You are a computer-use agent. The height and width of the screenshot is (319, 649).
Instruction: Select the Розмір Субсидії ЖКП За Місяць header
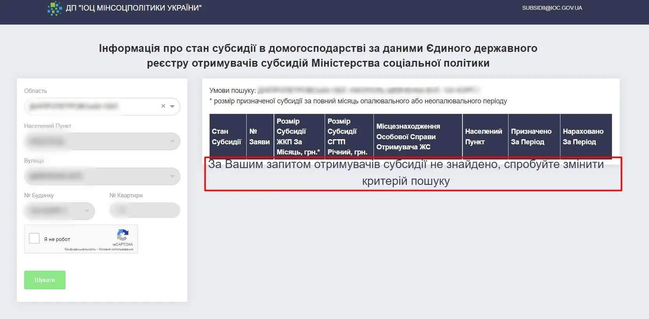coord(299,136)
